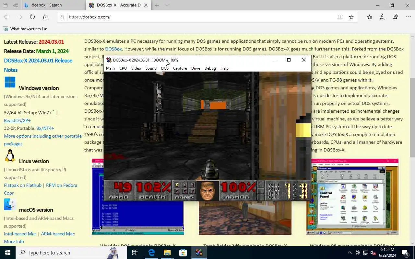
Task: Open Capture menu in DOSBox-X
Action: point(180,68)
